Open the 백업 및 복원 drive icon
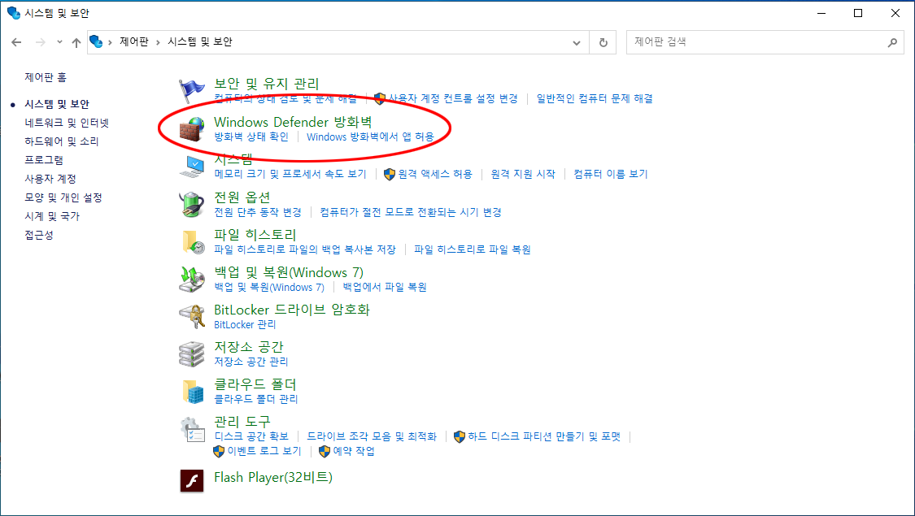Screen dimensions: 915x516 click(x=191, y=280)
